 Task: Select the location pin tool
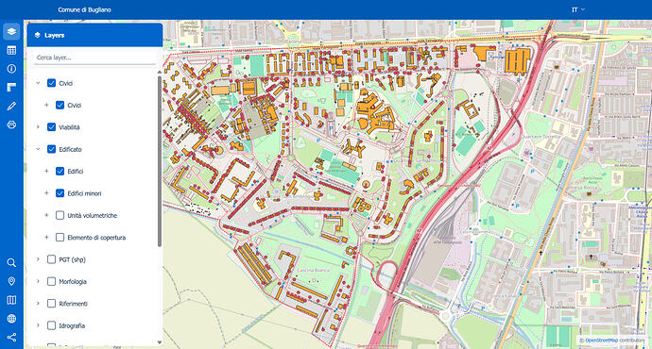(11, 281)
